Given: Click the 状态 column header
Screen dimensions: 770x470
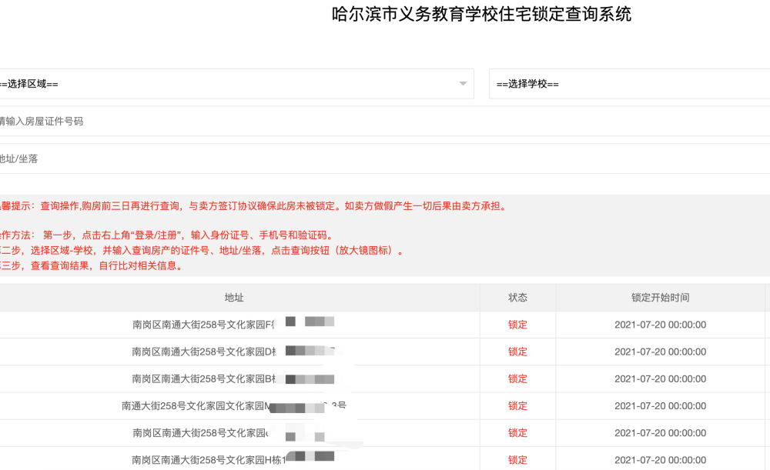Looking at the screenshot, I should 517,297.
